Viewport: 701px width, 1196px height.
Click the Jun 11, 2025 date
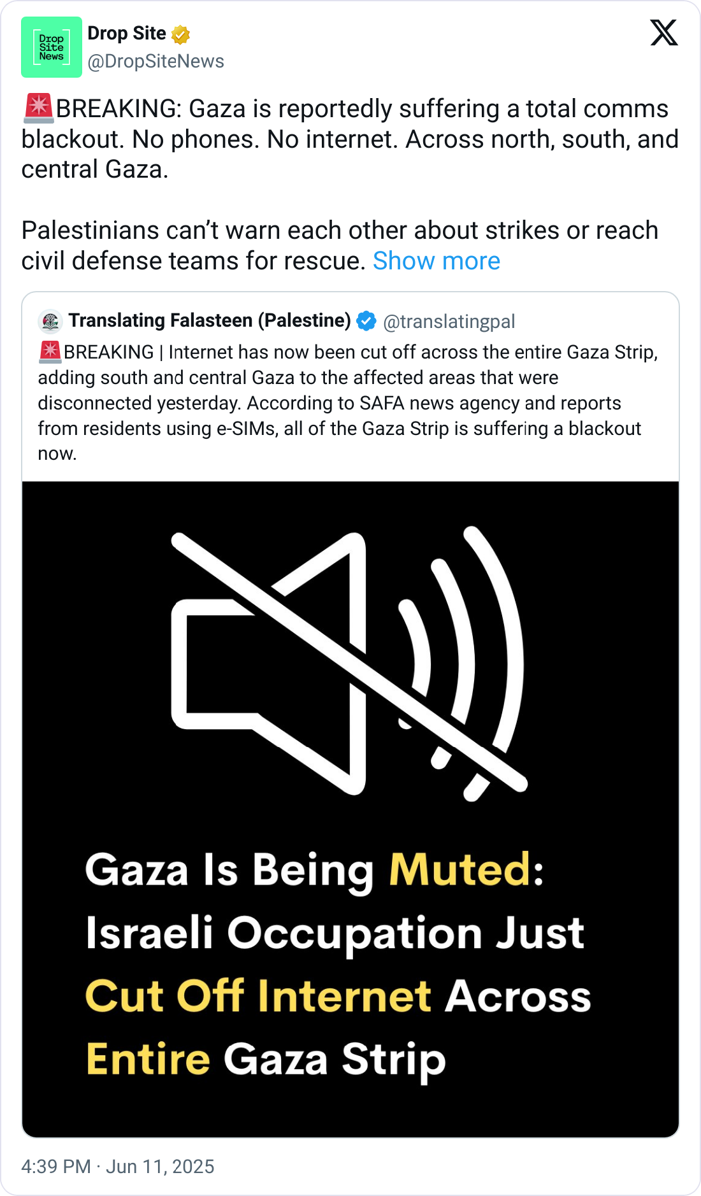(160, 1167)
